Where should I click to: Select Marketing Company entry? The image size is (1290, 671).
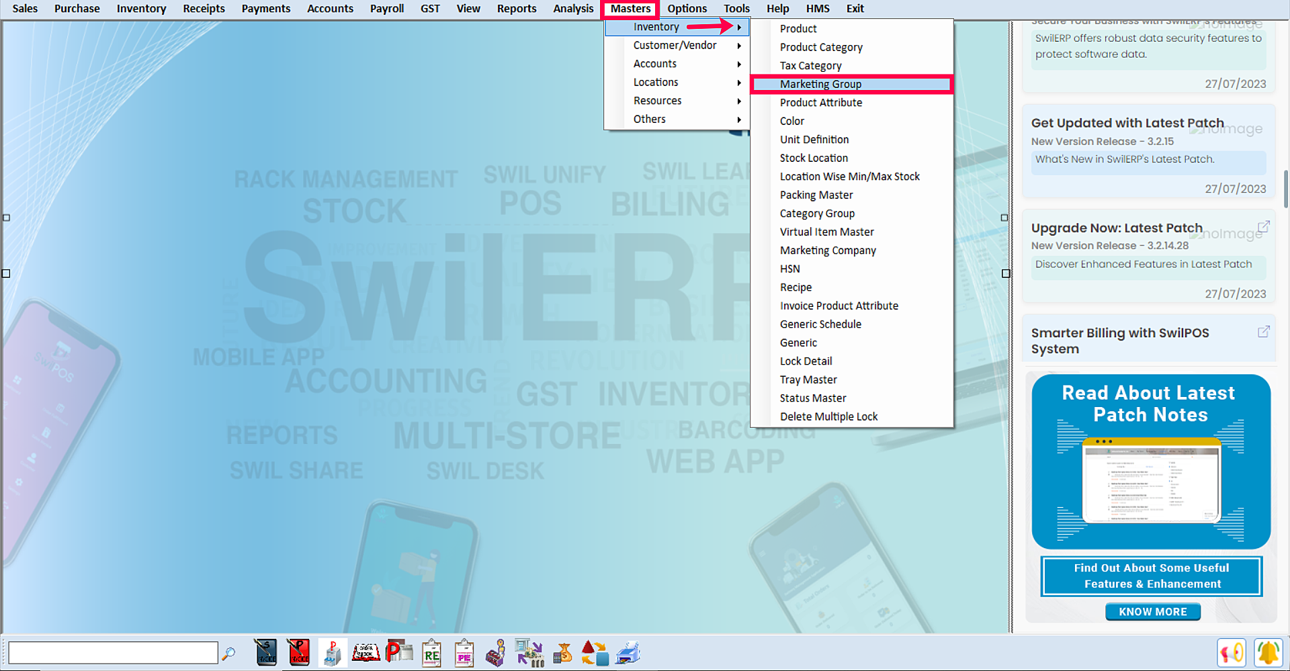pyautogui.click(x=851, y=251)
